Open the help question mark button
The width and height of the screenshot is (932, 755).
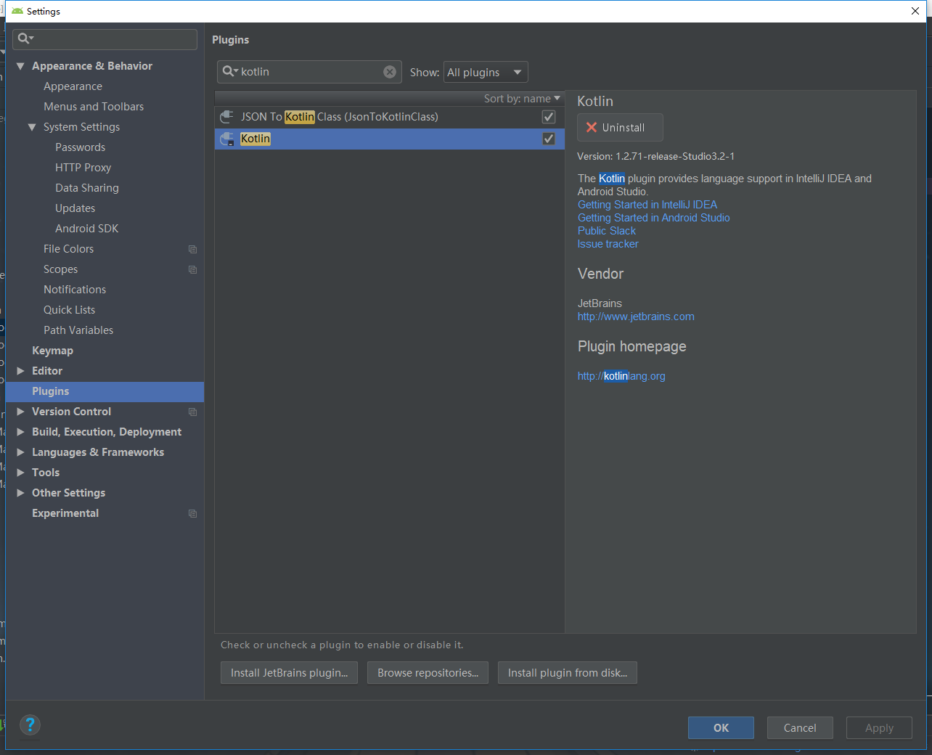(30, 724)
